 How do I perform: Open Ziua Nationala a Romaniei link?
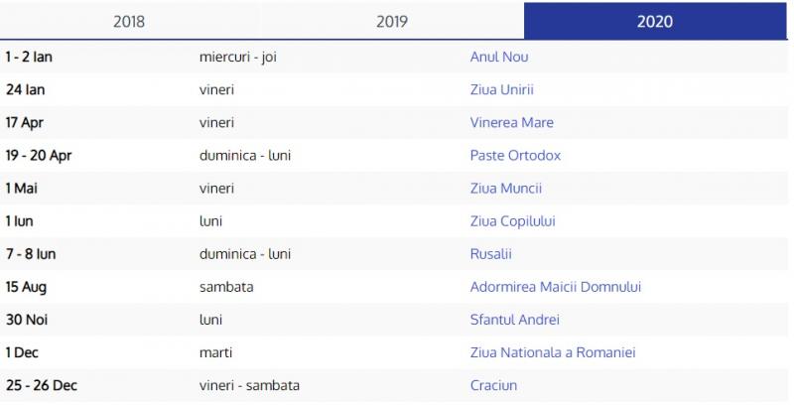pos(553,352)
